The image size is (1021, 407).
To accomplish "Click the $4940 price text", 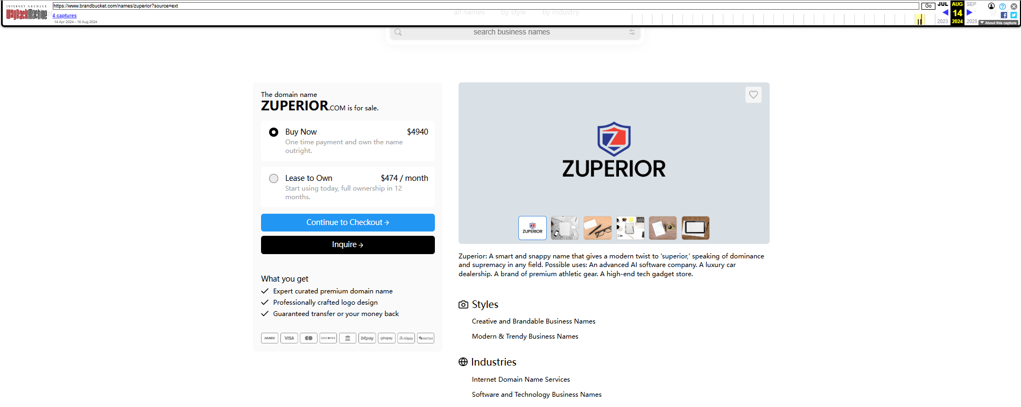I will [x=417, y=132].
